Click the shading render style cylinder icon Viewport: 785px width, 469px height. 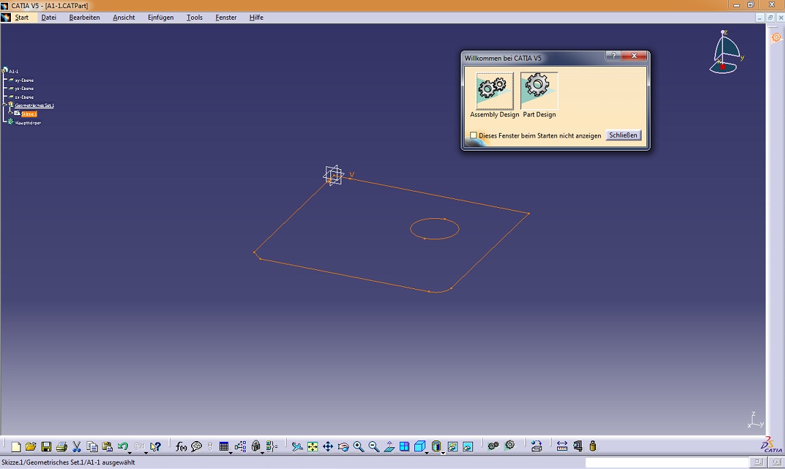pyautogui.click(x=436, y=446)
